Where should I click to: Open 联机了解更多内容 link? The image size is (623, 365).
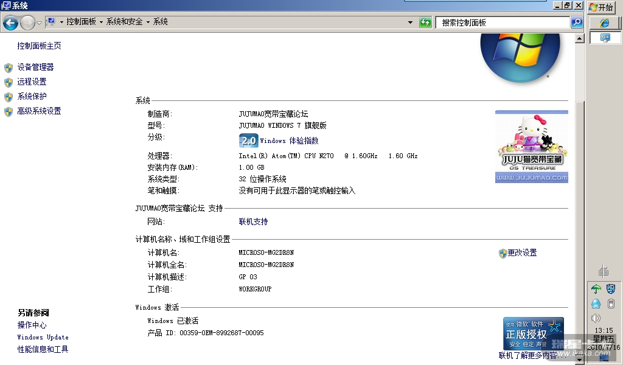[532, 355]
